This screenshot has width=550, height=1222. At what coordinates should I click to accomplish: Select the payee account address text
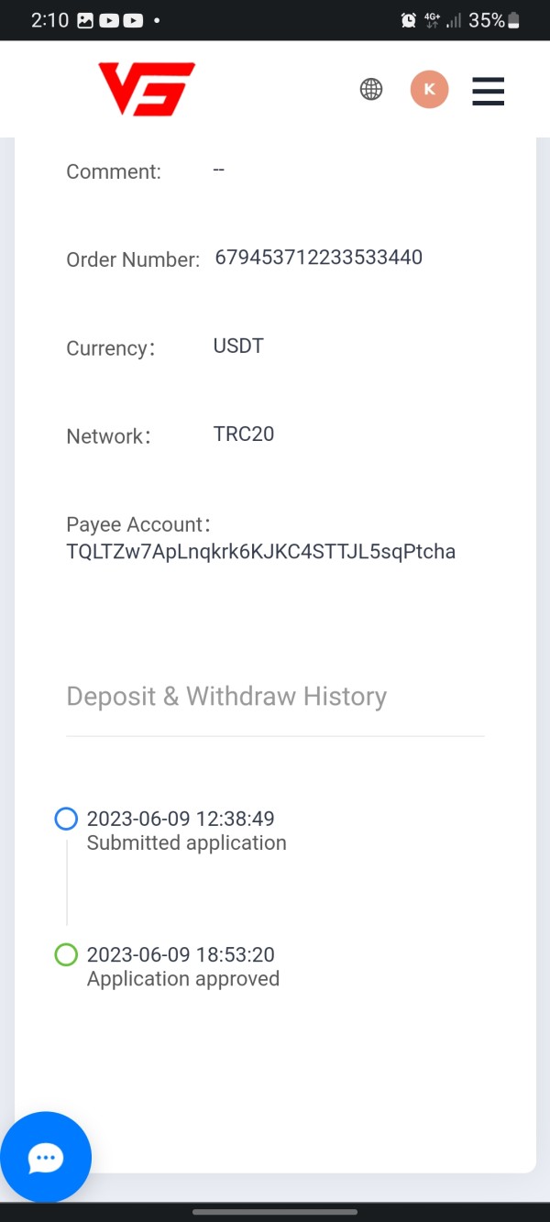261,552
